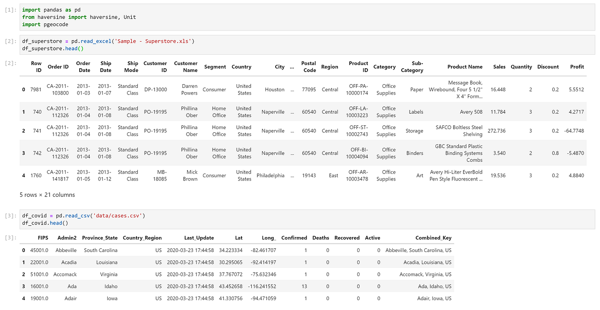Click the execution prompt [3]

click(9, 215)
